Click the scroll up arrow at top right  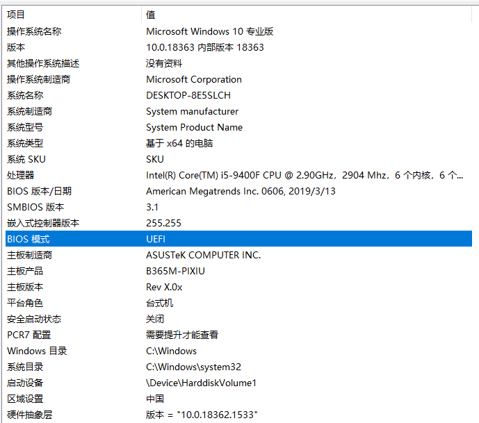pos(474,14)
